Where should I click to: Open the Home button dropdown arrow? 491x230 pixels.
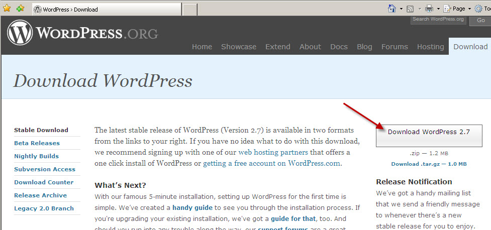[401, 9]
